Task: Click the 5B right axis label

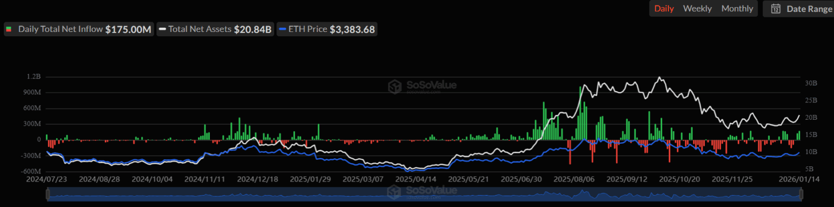Action: (810, 169)
